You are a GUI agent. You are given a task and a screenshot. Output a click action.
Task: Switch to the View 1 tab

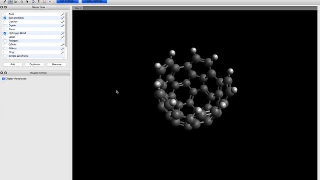[x=78, y=8]
